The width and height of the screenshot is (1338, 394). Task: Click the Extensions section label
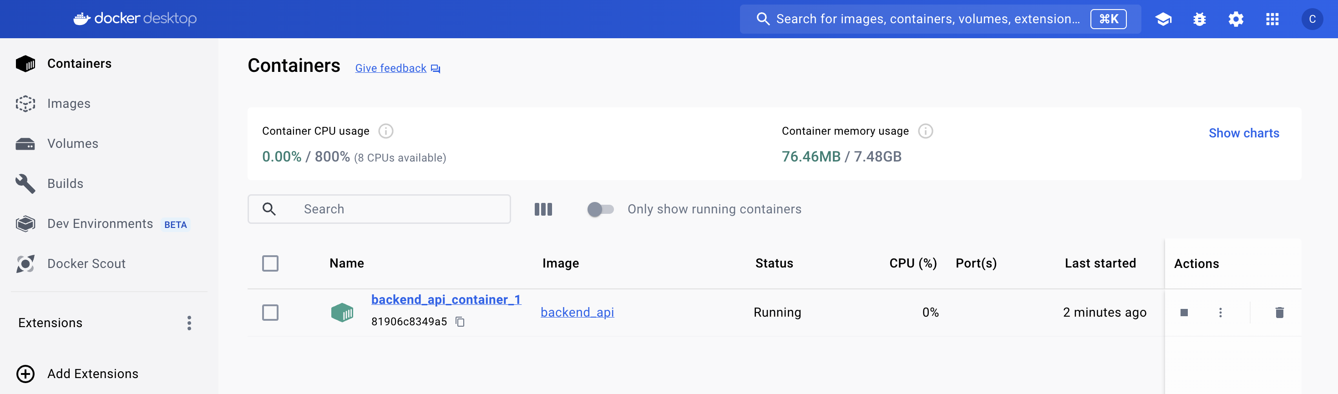tap(51, 323)
